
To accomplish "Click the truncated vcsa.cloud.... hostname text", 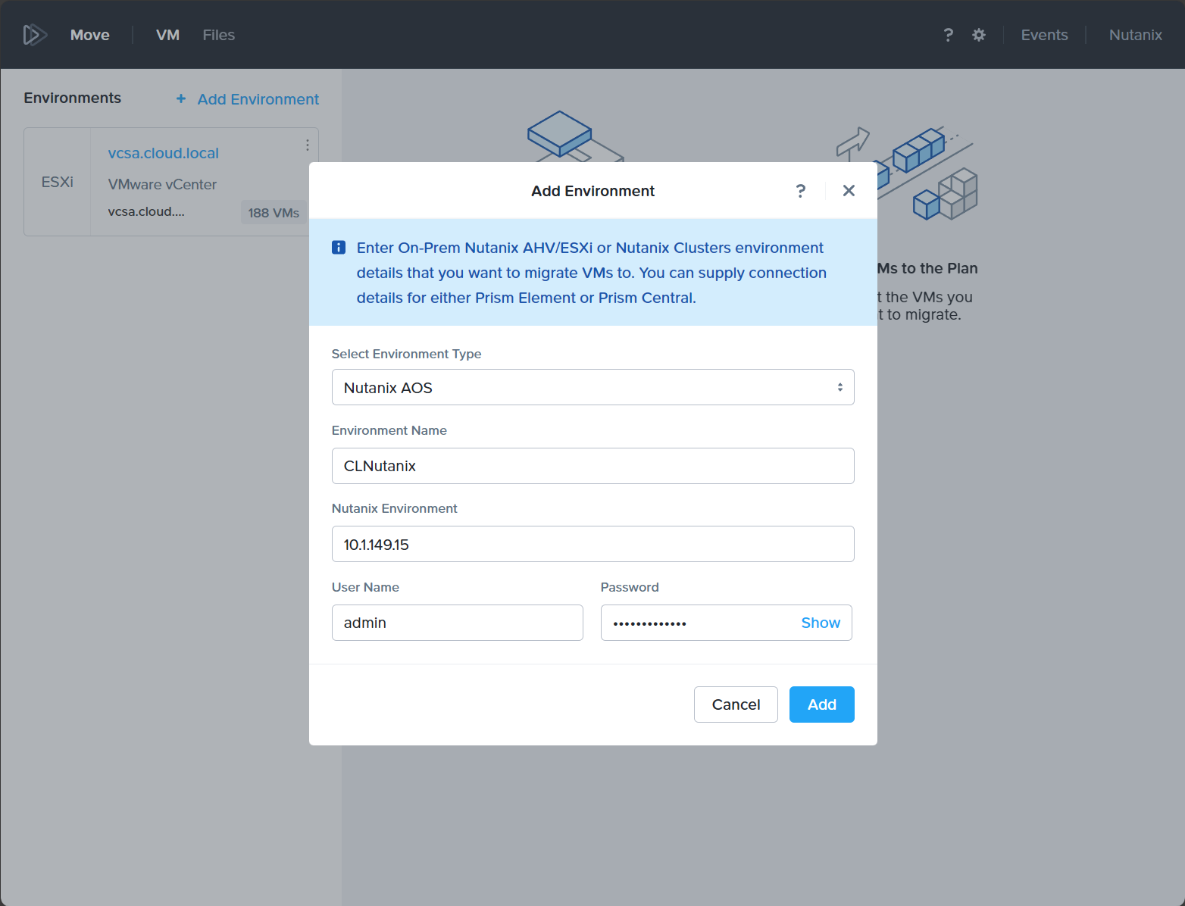I will [x=146, y=211].
